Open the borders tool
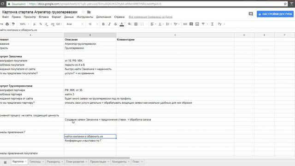The height and width of the screenshot is (166, 295). [x=136, y=24]
